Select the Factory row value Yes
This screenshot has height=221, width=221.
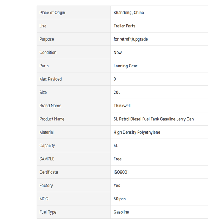[x=117, y=186]
